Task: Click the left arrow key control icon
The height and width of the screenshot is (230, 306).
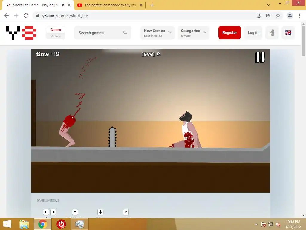Action: click(x=46, y=212)
